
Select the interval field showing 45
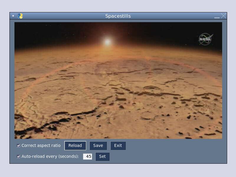(88, 156)
